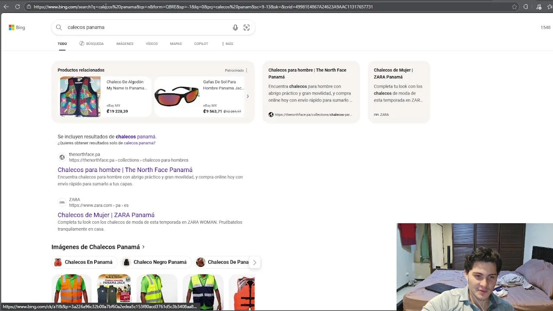Select Chalecos De Pana image chip
Viewport: 553px width, 311px height.
223,262
